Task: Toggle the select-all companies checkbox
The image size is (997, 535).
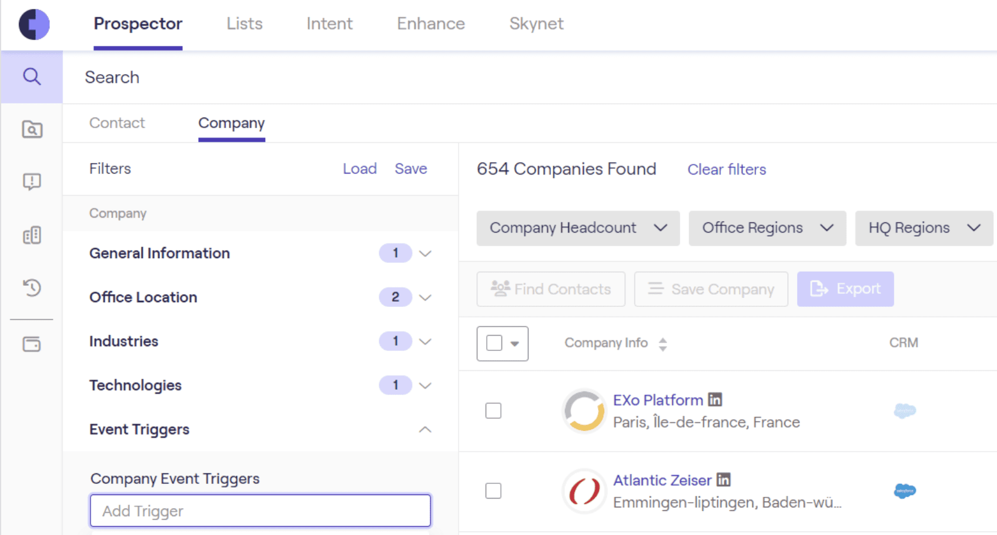Action: tap(494, 343)
